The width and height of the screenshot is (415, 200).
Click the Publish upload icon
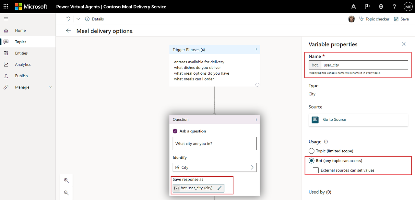point(6,76)
